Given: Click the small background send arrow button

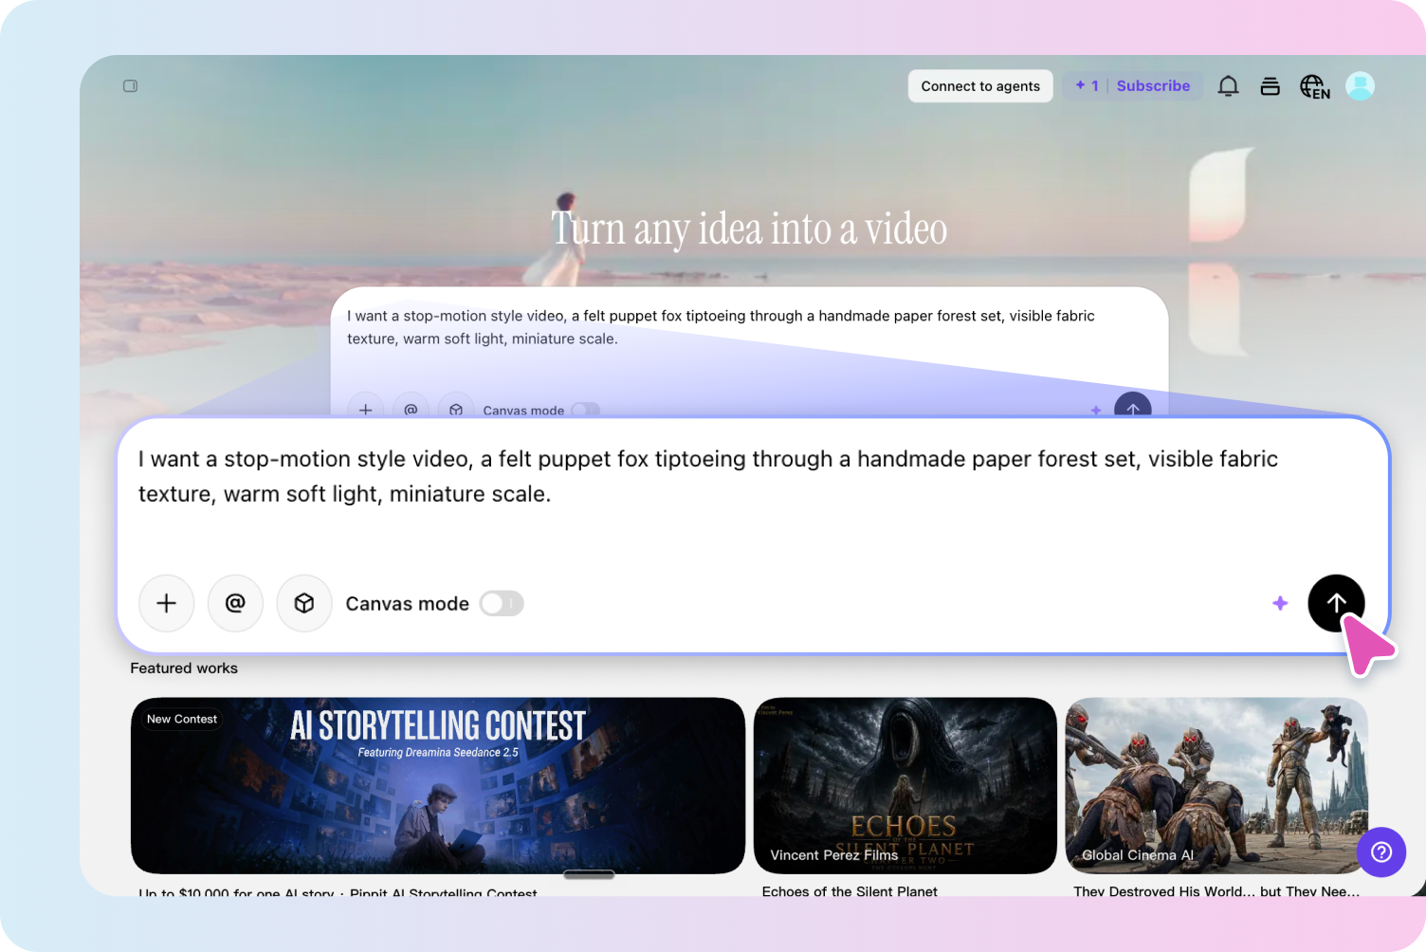Looking at the screenshot, I should 1133,406.
